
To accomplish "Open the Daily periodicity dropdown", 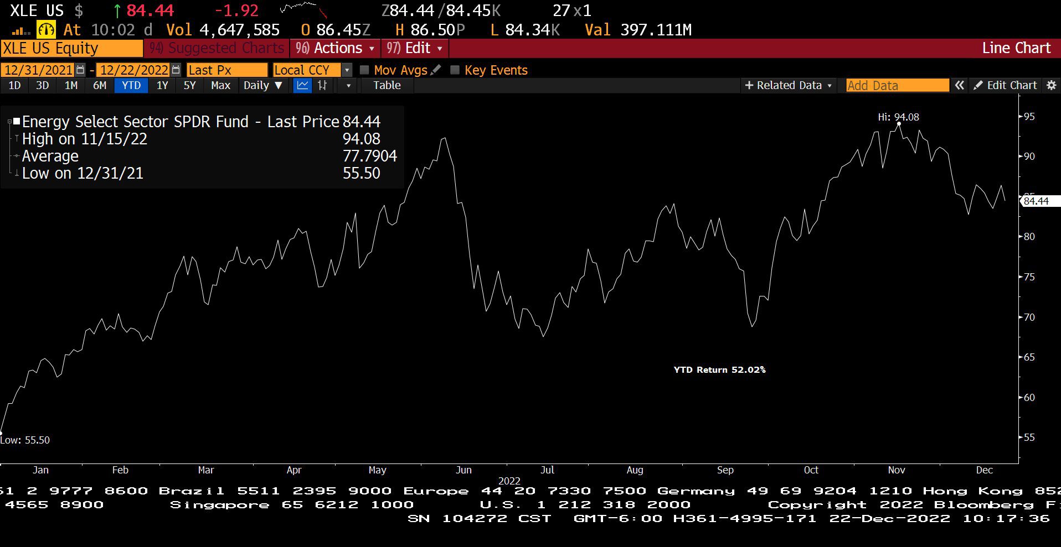I will coord(263,85).
